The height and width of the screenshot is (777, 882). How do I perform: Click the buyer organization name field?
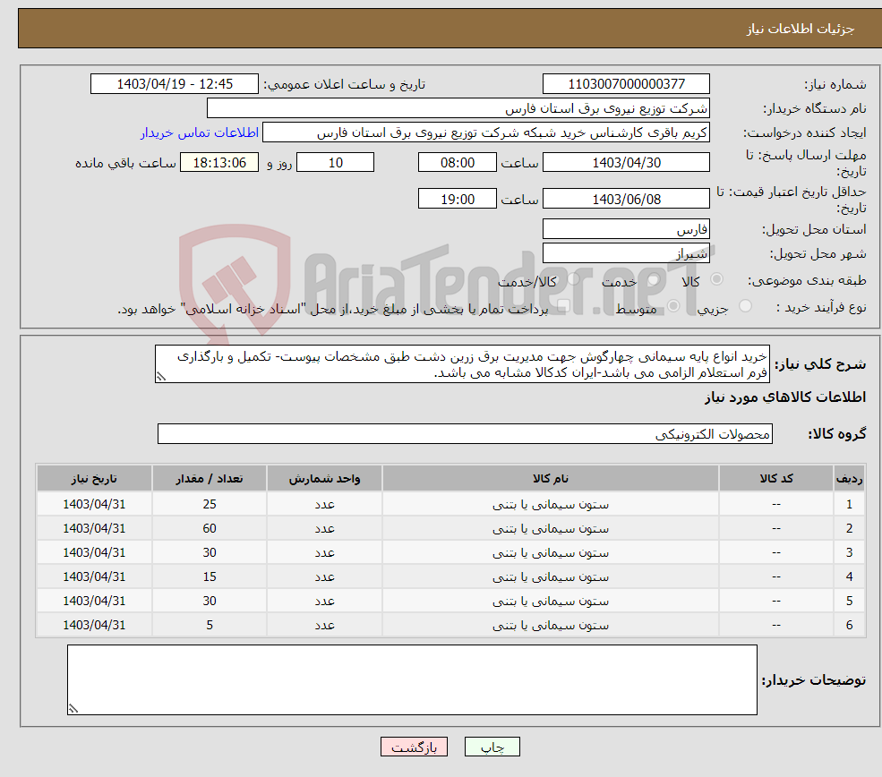pos(458,108)
